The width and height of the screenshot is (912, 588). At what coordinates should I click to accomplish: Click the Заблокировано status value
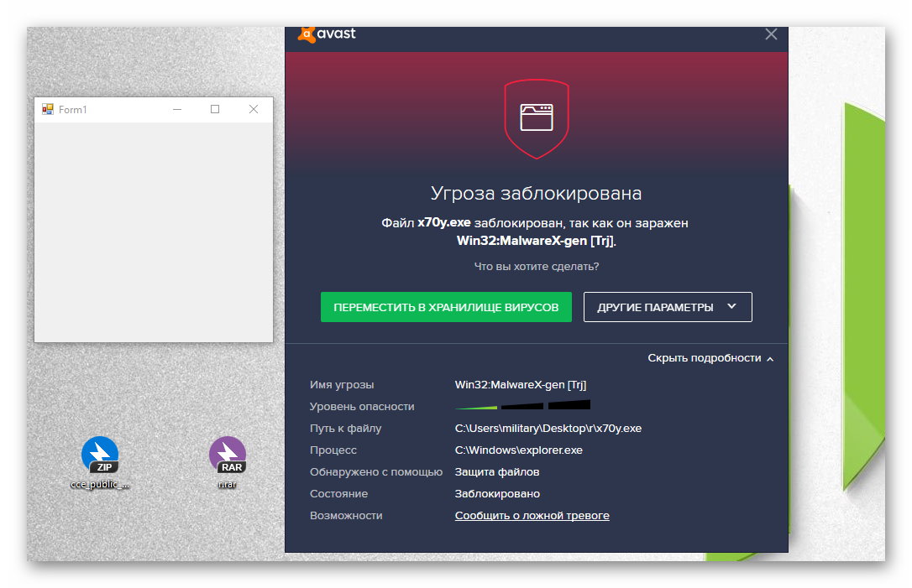click(496, 493)
